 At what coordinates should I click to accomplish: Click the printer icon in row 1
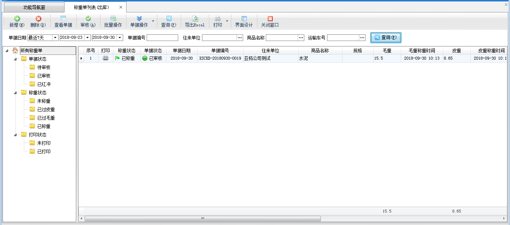tap(106, 58)
